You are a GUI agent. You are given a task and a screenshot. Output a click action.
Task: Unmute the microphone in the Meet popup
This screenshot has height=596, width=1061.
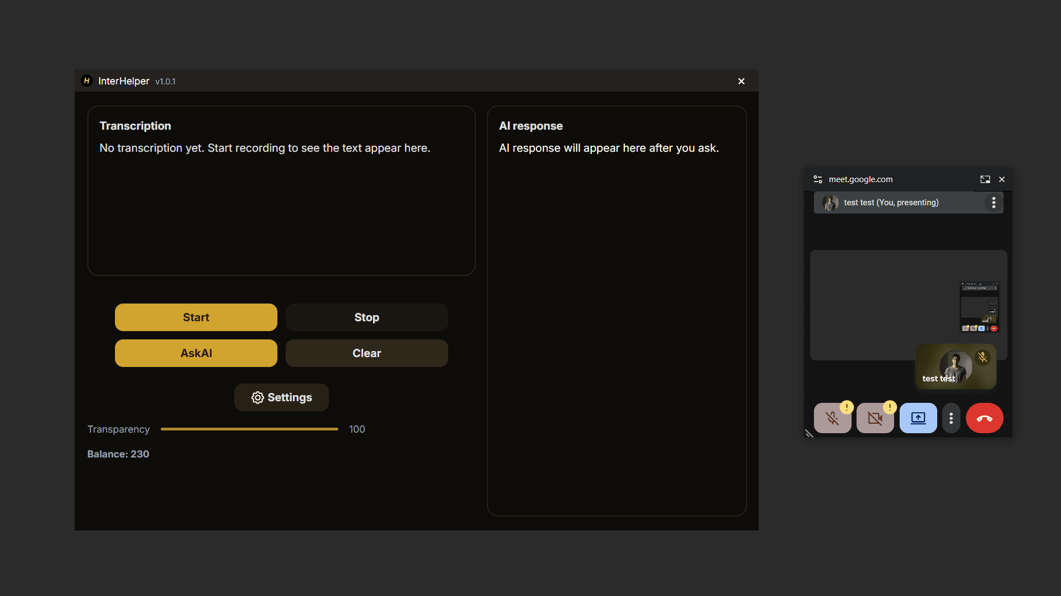832,418
